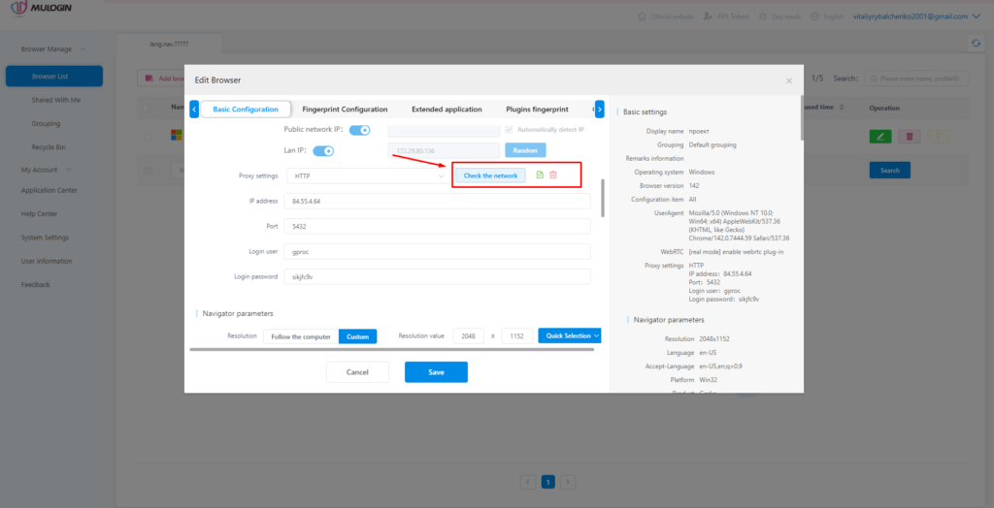Click the refresh icon at top right
This screenshot has height=508, width=994.
[x=976, y=44]
